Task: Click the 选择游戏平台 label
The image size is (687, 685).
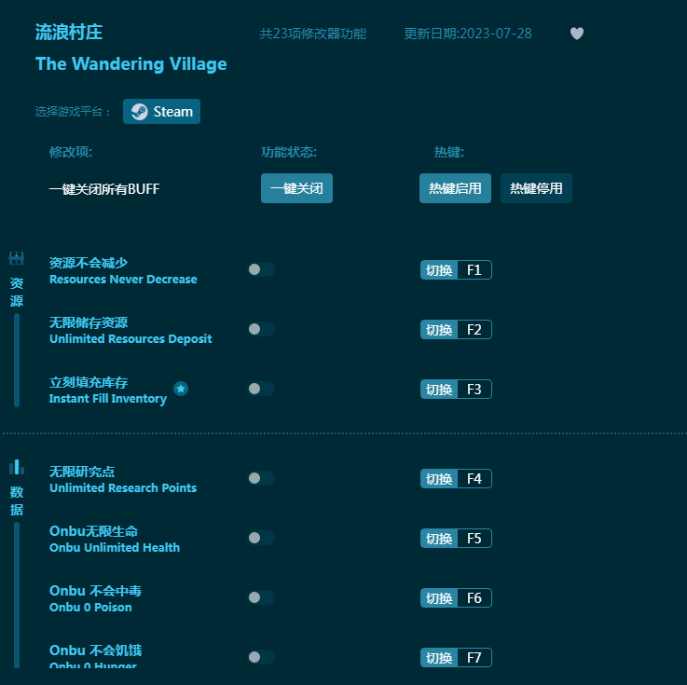Action: click(73, 112)
